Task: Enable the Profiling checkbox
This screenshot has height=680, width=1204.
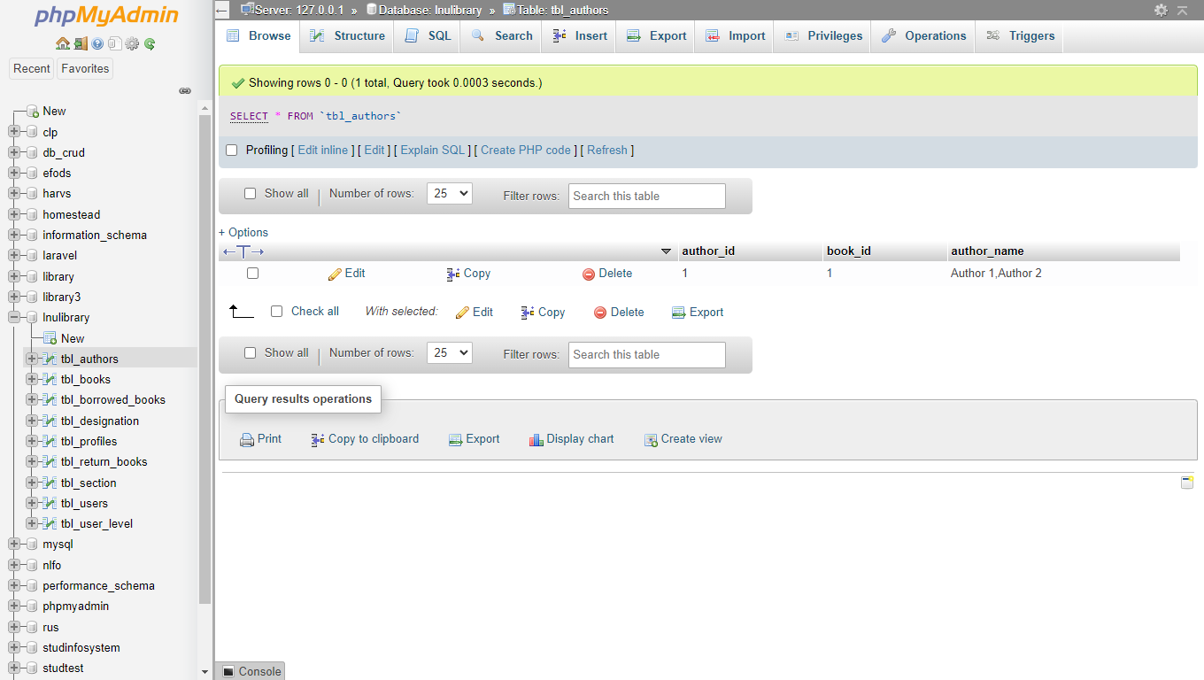Action: click(x=232, y=151)
